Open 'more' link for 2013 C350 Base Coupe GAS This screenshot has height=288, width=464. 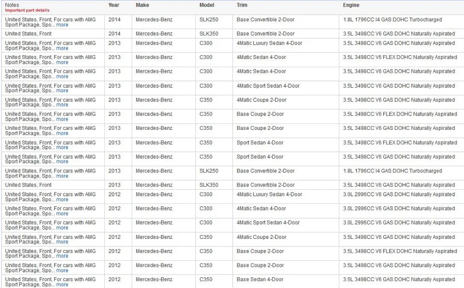click(62, 134)
